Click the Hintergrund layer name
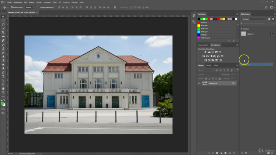 (213, 83)
